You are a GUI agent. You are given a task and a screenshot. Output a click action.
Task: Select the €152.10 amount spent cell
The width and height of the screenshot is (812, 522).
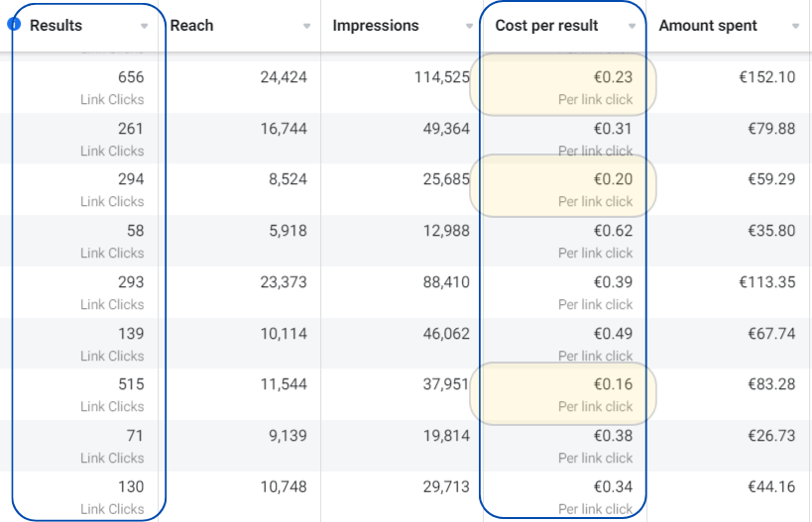click(766, 77)
